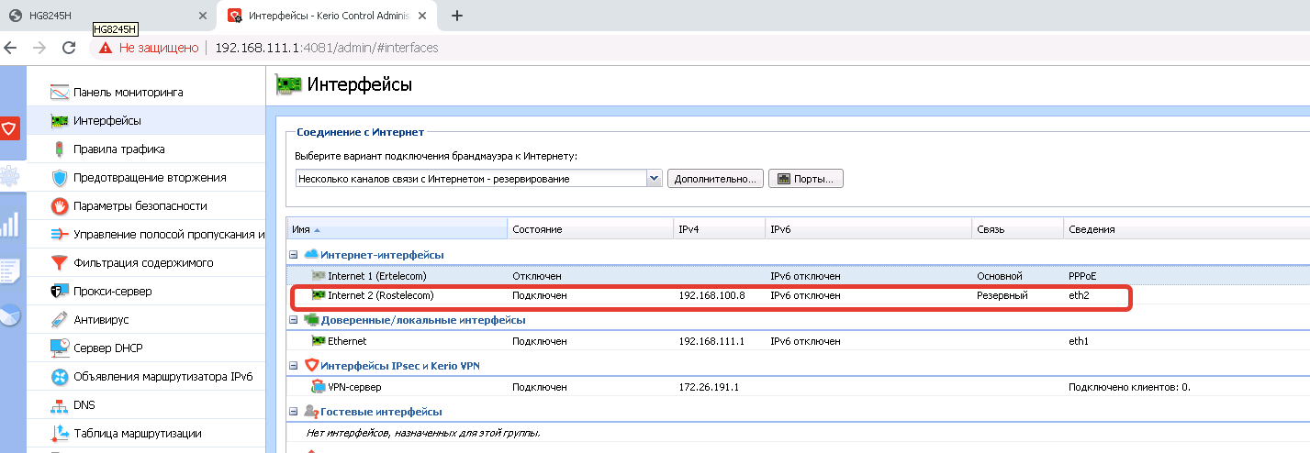Click the 172.26.191.1 IPv4 cell
The height and width of the screenshot is (453, 1310).
[709, 387]
